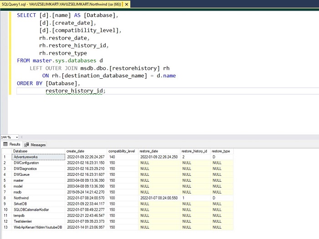Click row header number 1

point(7,157)
